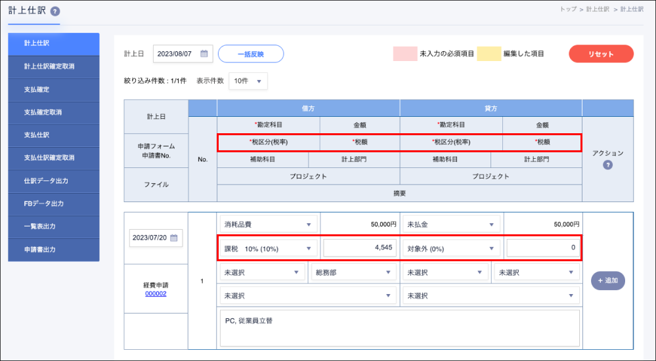Go to 申請書出力 in sidebar
The width and height of the screenshot is (656, 361).
click(54, 249)
